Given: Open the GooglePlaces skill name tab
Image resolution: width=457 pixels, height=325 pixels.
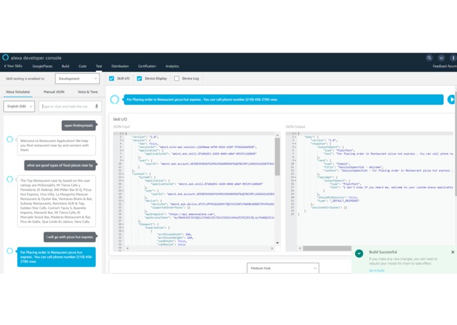Looking at the screenshot, I should 42,66.
